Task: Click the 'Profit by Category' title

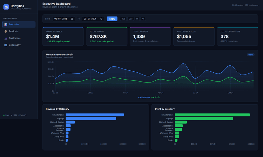Action: tap(165, 109)
